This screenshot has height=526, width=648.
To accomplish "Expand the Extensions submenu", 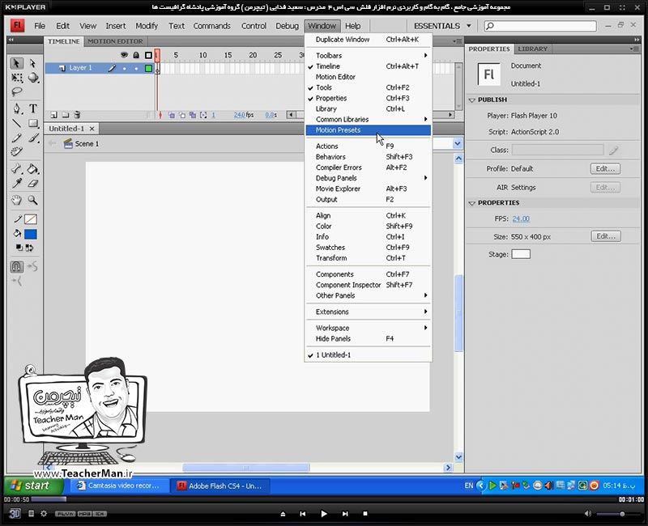I will [x=368, y=312].
